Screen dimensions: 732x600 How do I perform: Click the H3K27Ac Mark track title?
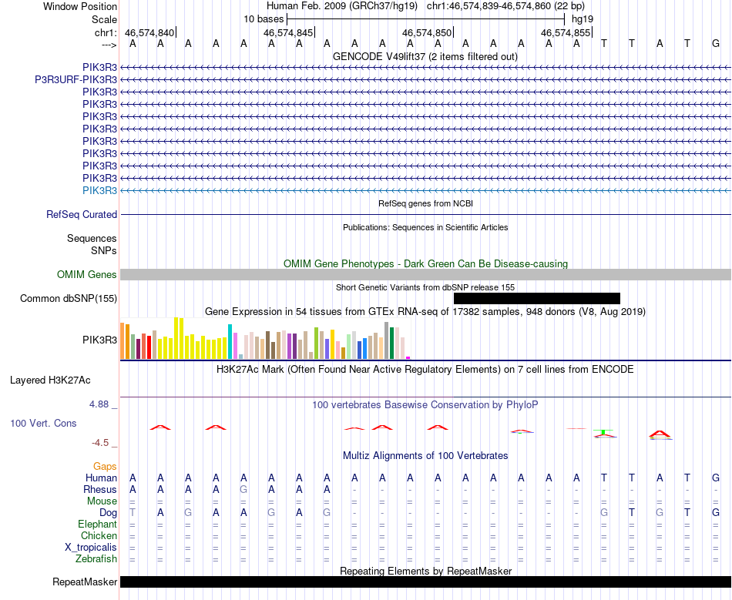(x=425, y=370)
